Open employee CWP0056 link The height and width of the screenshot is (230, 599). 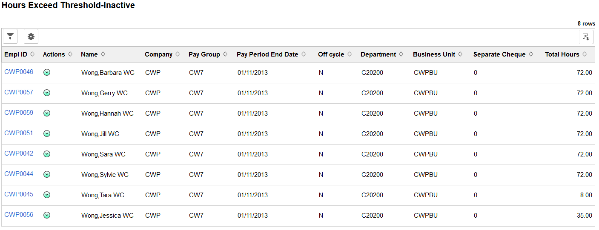pyautogui.click(x=19, y=215)
